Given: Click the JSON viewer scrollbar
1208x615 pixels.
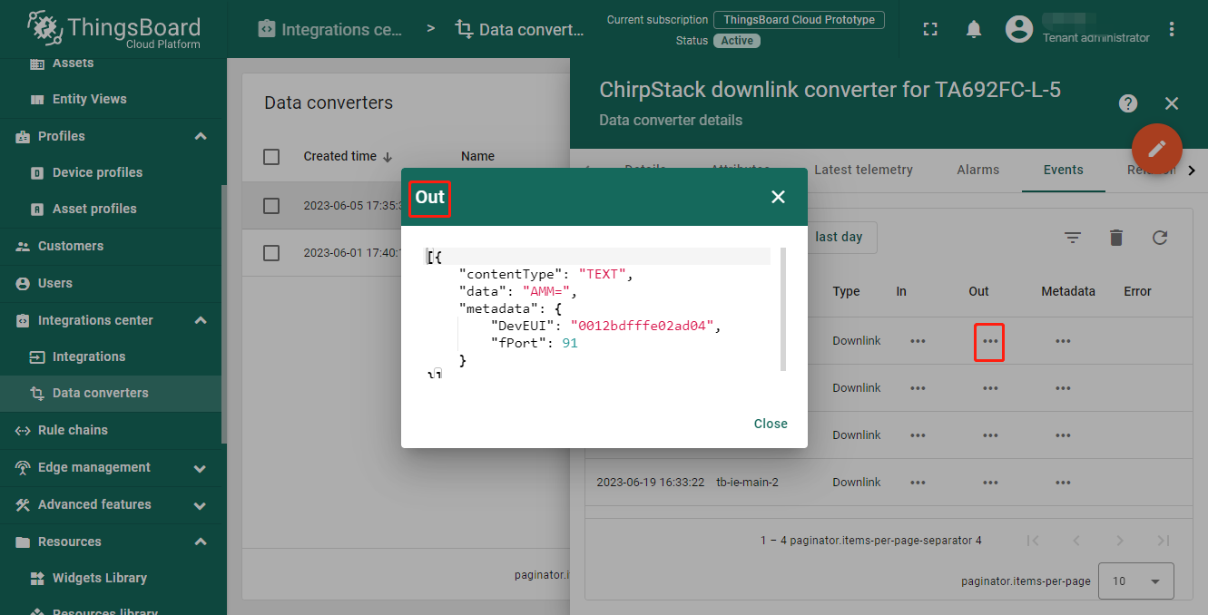Looking at the screenshot, I should [x=782, y=309].
